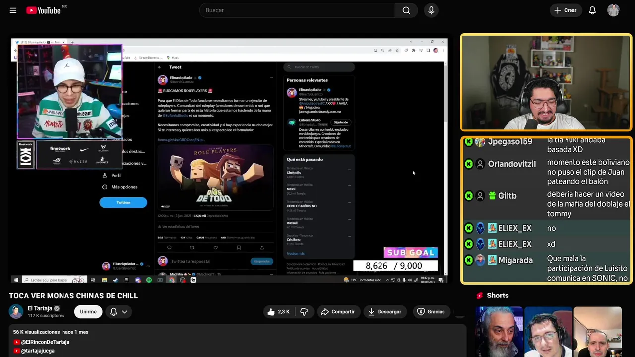This screenshot has width=635, height=357.
Task: Click the 117 K suscriptores text
Action: [x=46, y=316]
